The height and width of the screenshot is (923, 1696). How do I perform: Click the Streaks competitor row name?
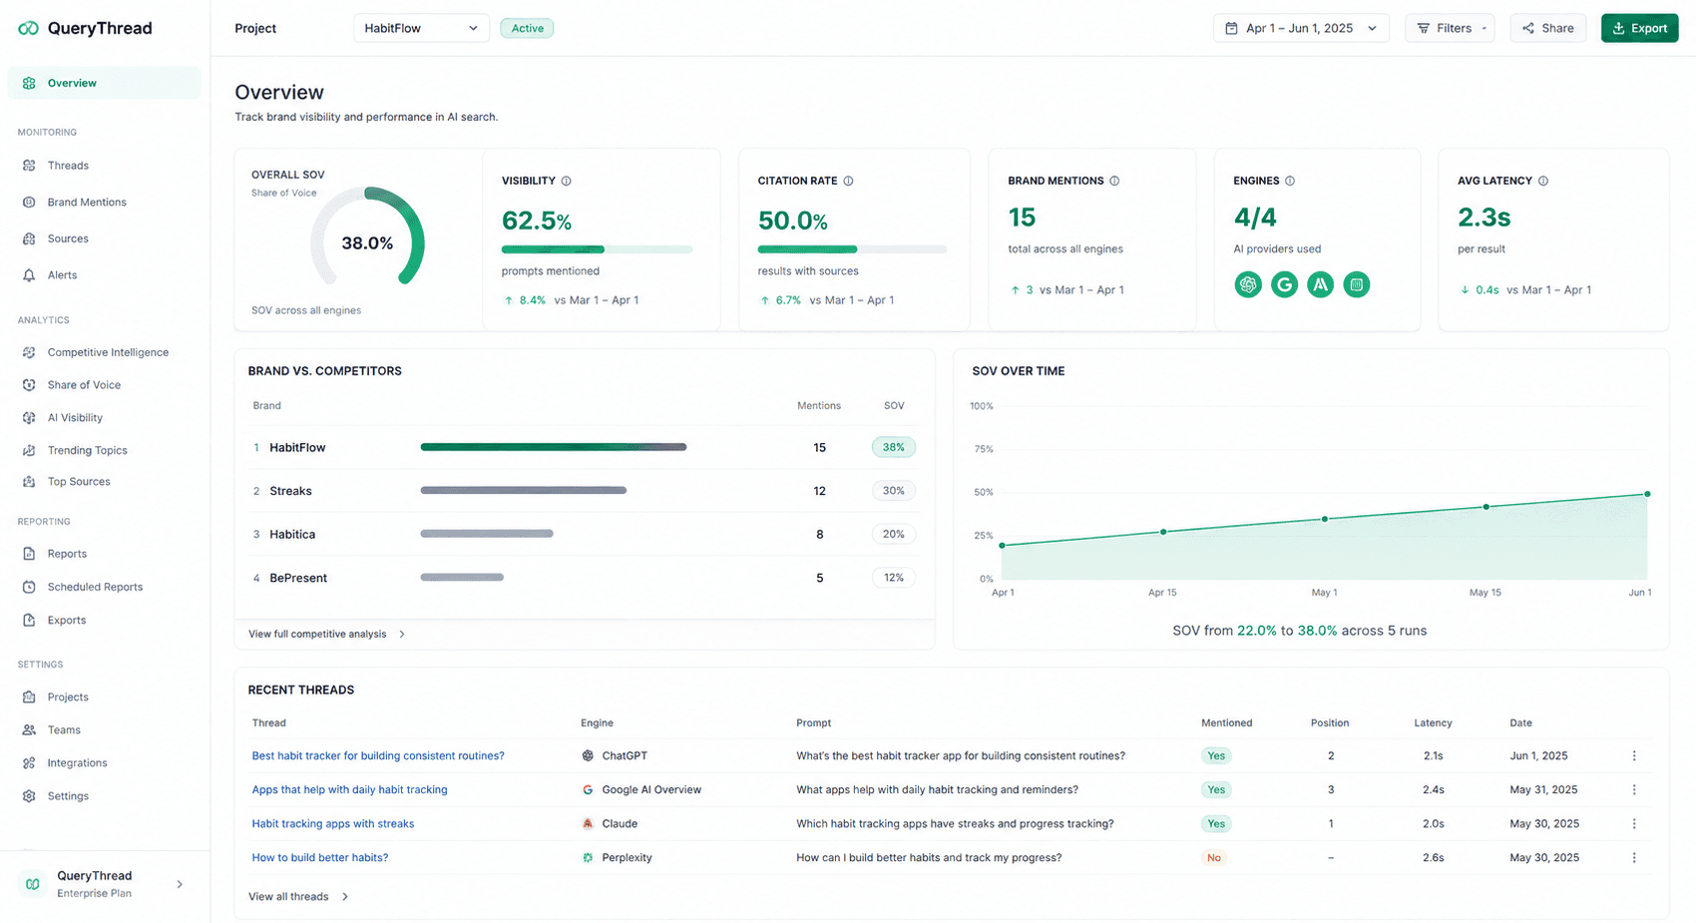[x=290, y=491]
